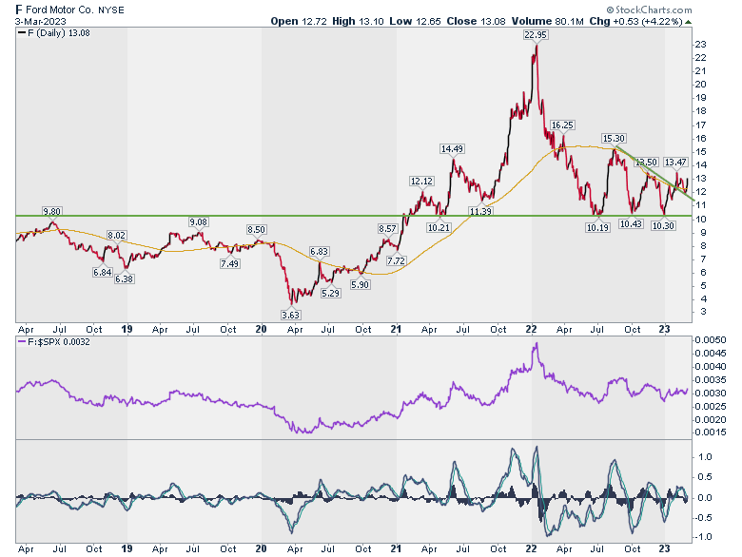Click the 15.30 price label
The width and height of the screenshot is (742, 557).
tap(614, 138)
